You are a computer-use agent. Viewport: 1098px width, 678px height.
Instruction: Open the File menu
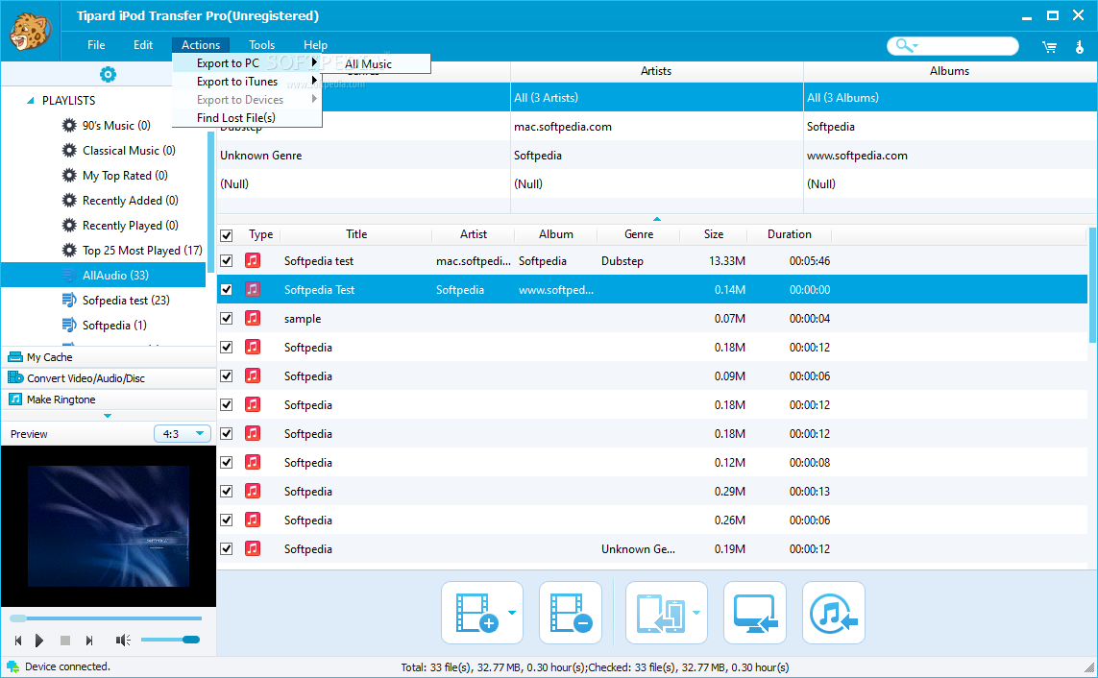[x=96, y=45]
